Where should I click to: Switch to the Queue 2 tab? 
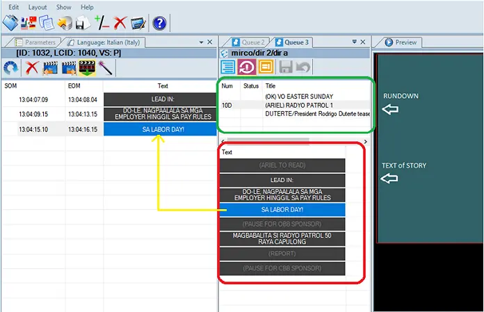point(252,42)
